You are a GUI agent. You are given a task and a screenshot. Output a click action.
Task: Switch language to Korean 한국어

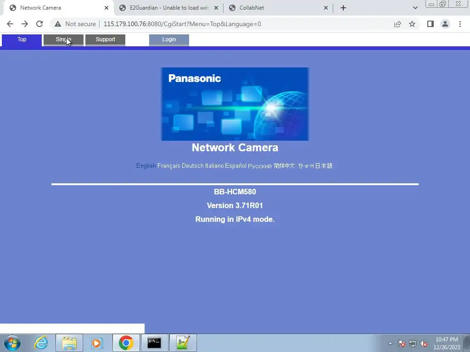pos(306,166)
